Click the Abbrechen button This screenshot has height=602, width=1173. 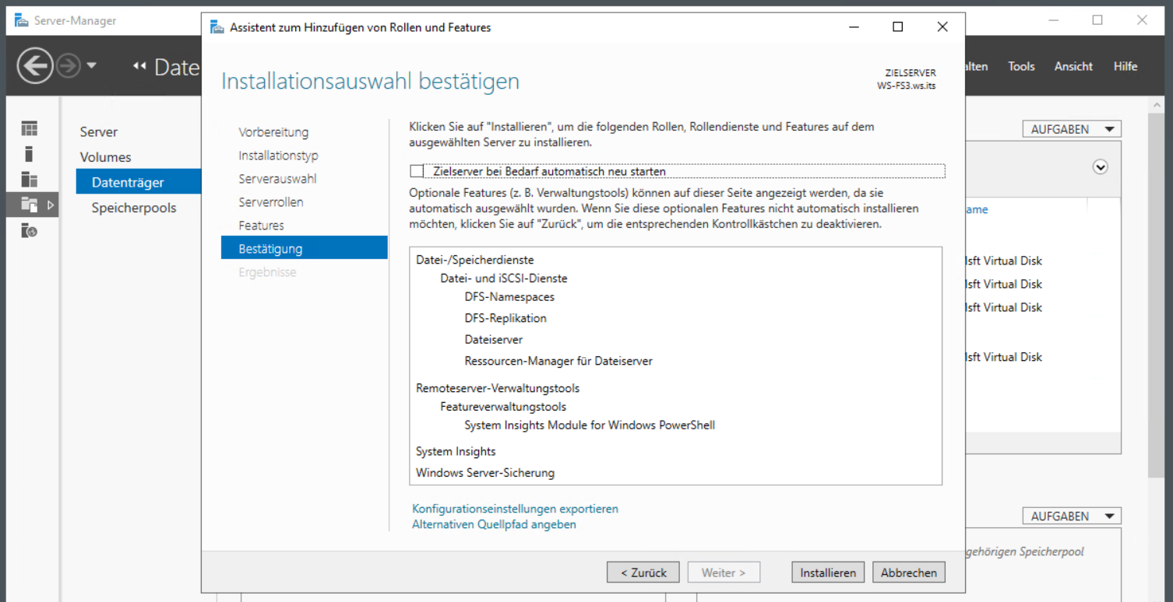pos(909,572)
